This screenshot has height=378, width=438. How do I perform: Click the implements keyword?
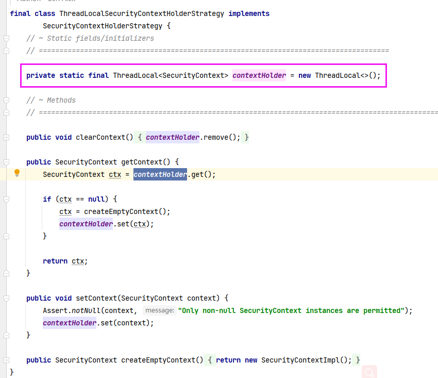click(x=249, y=14)
